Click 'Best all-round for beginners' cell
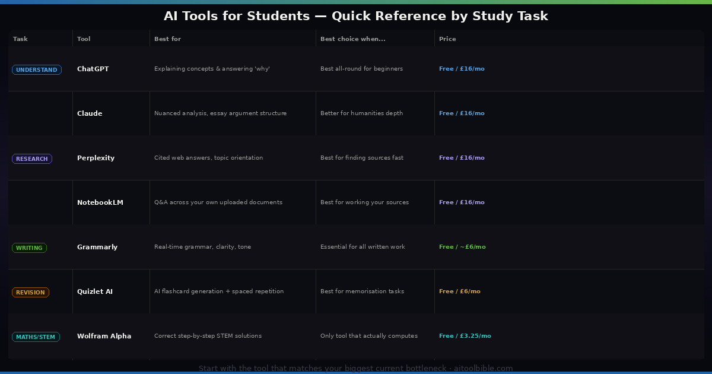712x374 pixels. (x=361, y=69)
